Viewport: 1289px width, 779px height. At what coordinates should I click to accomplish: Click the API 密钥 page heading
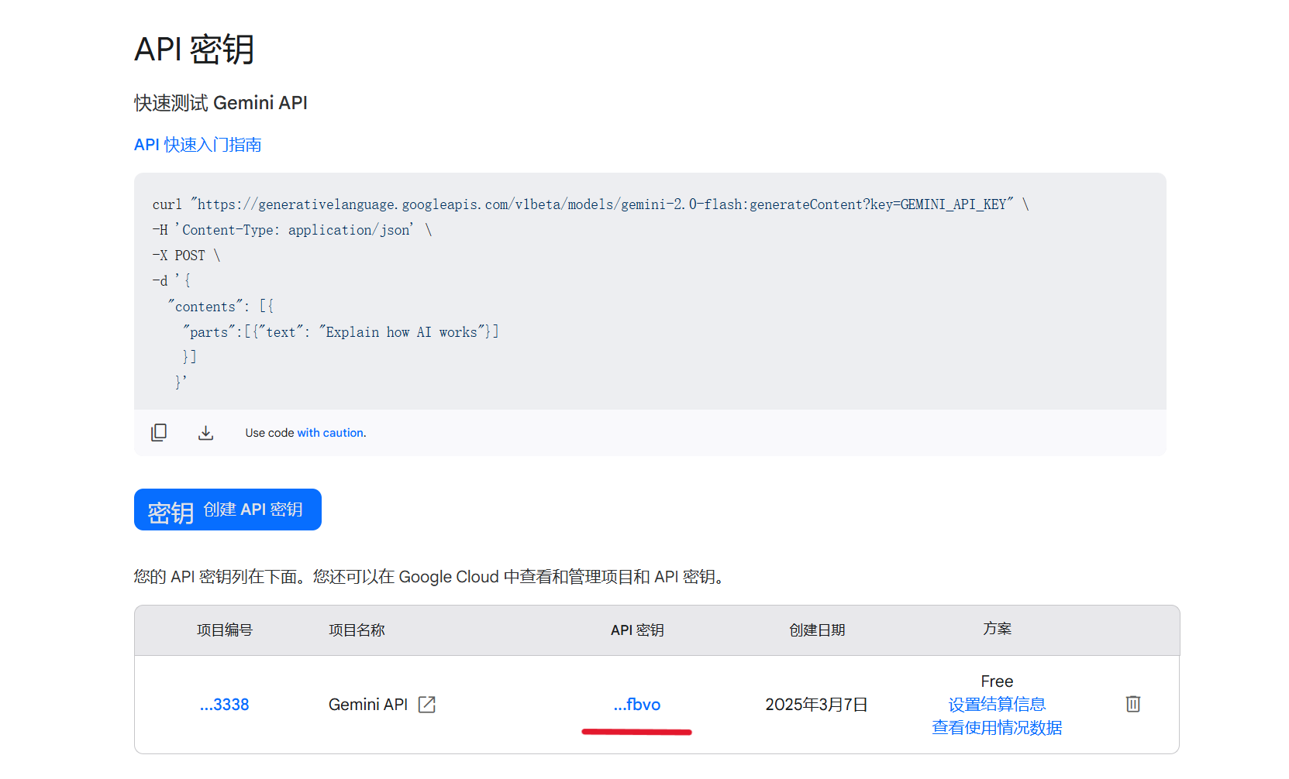[195, 50]
